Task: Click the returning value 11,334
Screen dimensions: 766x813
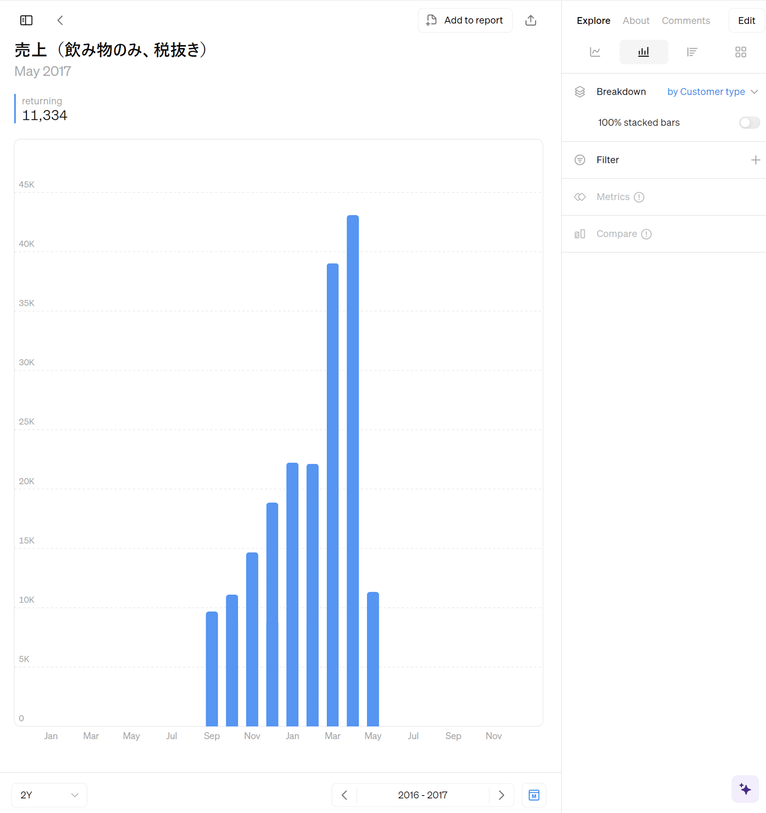Action: tap(45, 115)
